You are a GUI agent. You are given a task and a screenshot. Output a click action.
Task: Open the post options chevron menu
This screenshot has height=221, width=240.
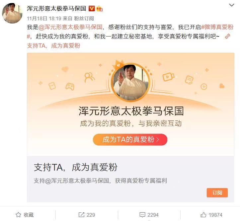[x=231, y=5]
